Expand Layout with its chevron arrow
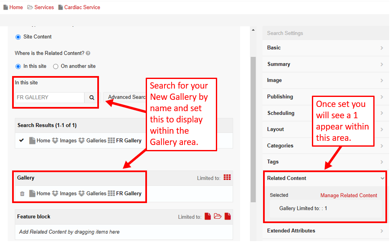The height and width of the screenshot is (244, 390). (382, 129)
